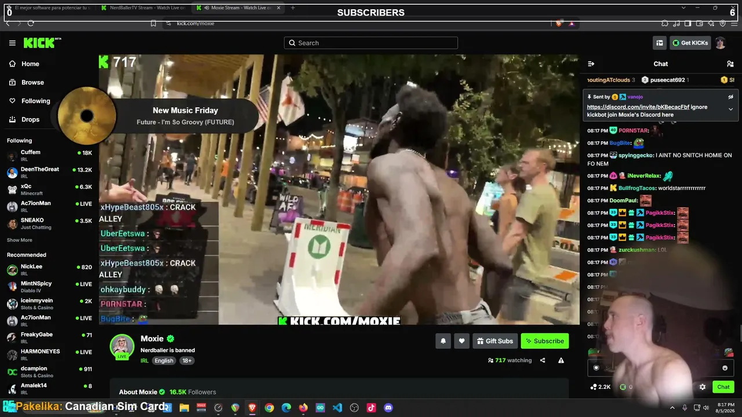
Task: Open MintNSpicy recommended channel
Action: (x=49, y=287)
